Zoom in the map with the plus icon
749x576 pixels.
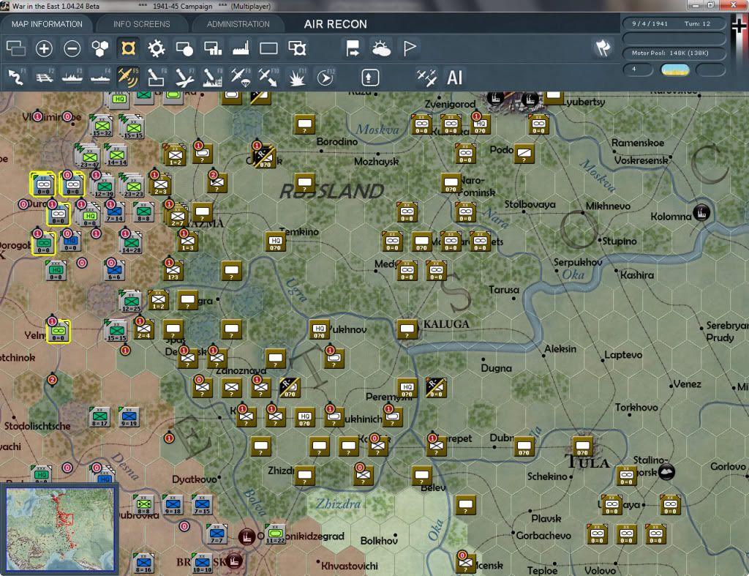coord(44,48)
